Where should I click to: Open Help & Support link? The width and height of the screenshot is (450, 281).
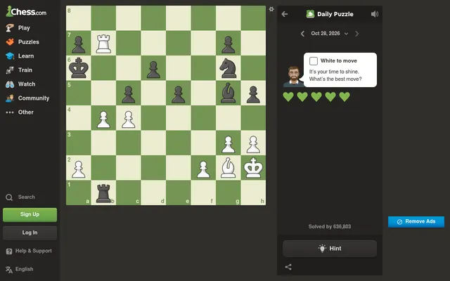tap(29, 251)
